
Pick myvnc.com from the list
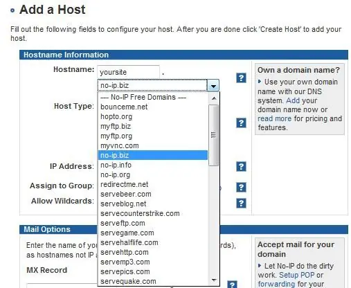tap(153, 145)
